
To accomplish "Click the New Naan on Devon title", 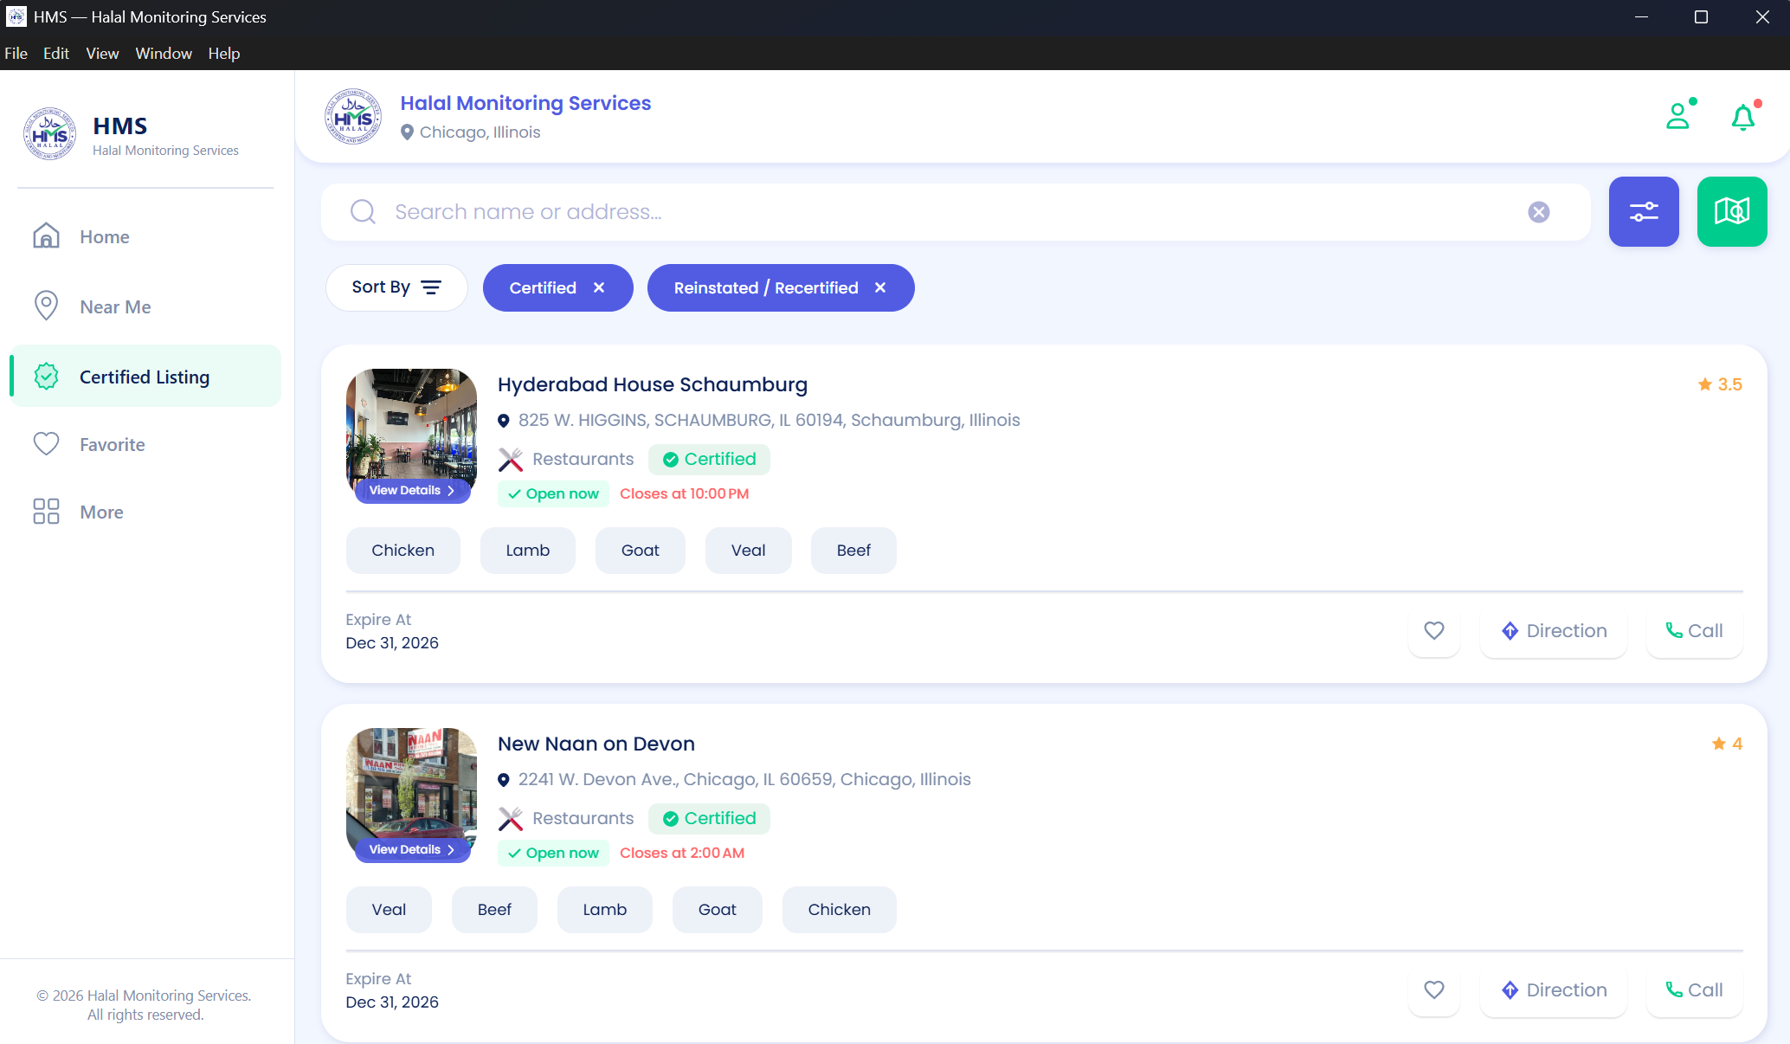I will click(x=596, y=744).
